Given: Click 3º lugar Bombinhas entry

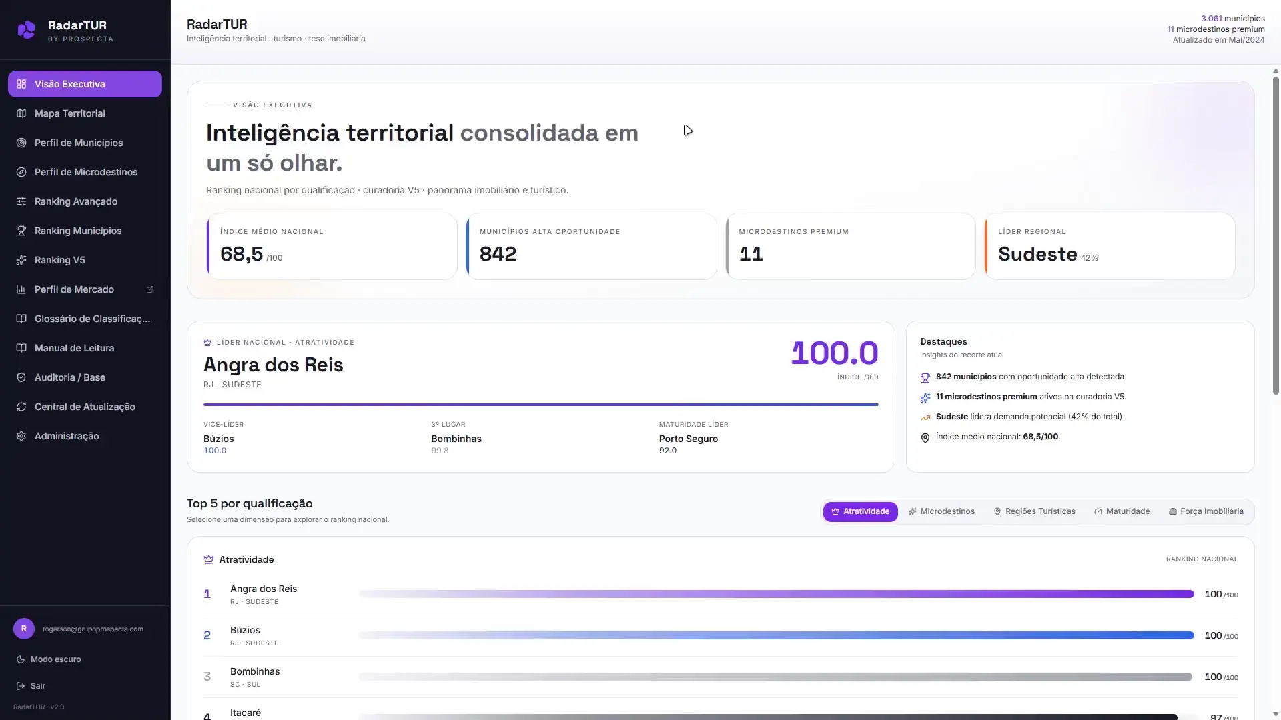Looking at the screenshot, I should (456, 438).
